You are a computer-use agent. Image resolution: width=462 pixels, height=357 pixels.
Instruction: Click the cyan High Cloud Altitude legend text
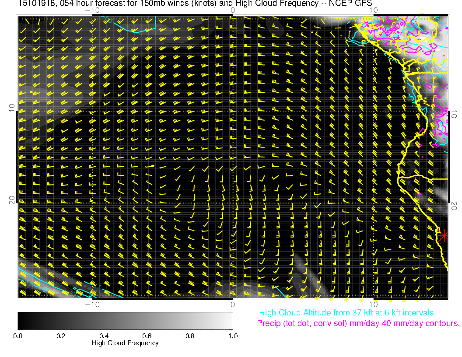pyautogui.click(x=346, y=313)
